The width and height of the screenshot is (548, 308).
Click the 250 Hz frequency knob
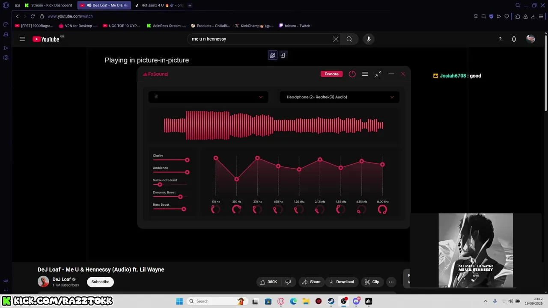tap(237, 209)
